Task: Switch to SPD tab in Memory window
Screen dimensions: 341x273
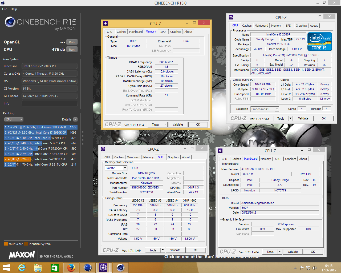Action: [163, 32]
